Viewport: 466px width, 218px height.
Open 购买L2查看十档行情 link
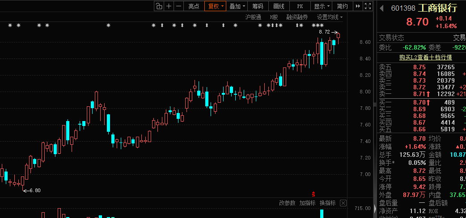tap(425, 57)
